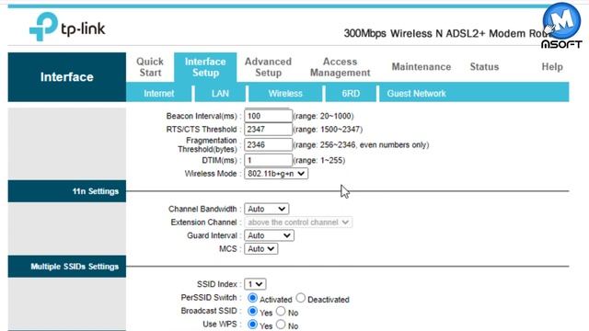The width and height of the screenshot is (589, 331).
Task: Switch to the Status tab
Action: pos(484,67)
